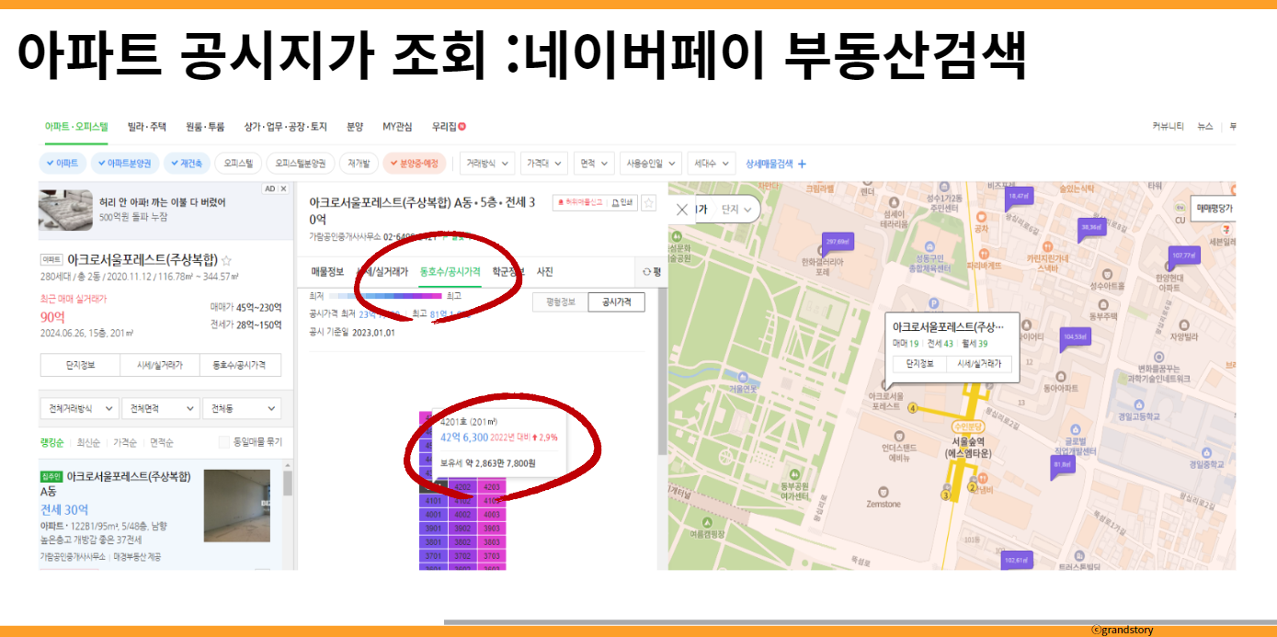This screenshot has width=1277, height=637.
Task: Open 상세매물검색 link
Action: click(x=770, y=164)
